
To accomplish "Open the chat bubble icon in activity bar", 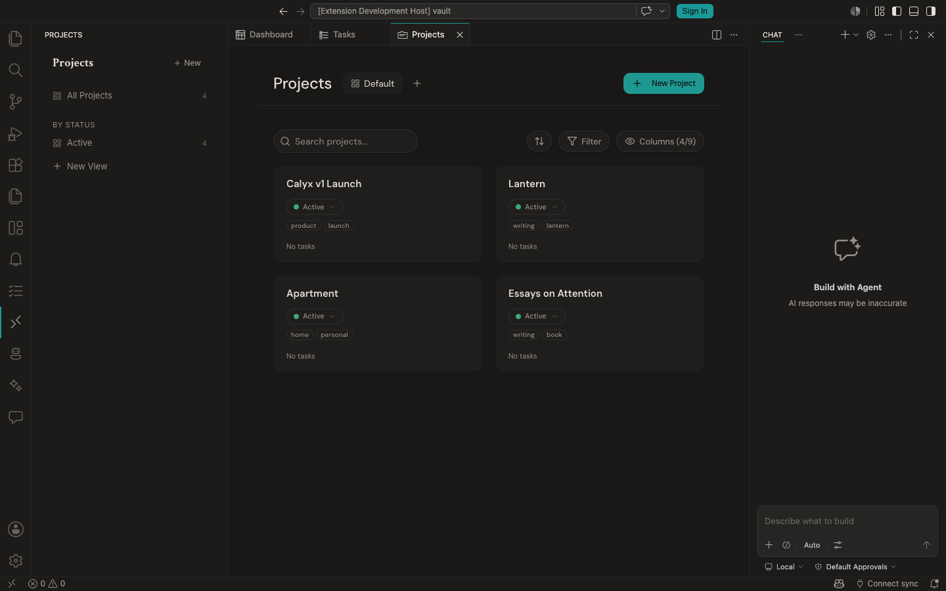I will click(x=16, y=417).
